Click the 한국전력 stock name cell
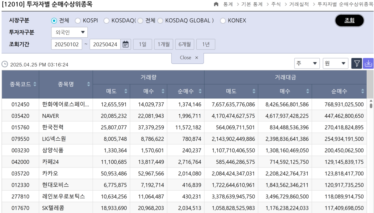Screen dimensions: 374x213 tap(66, 127)
